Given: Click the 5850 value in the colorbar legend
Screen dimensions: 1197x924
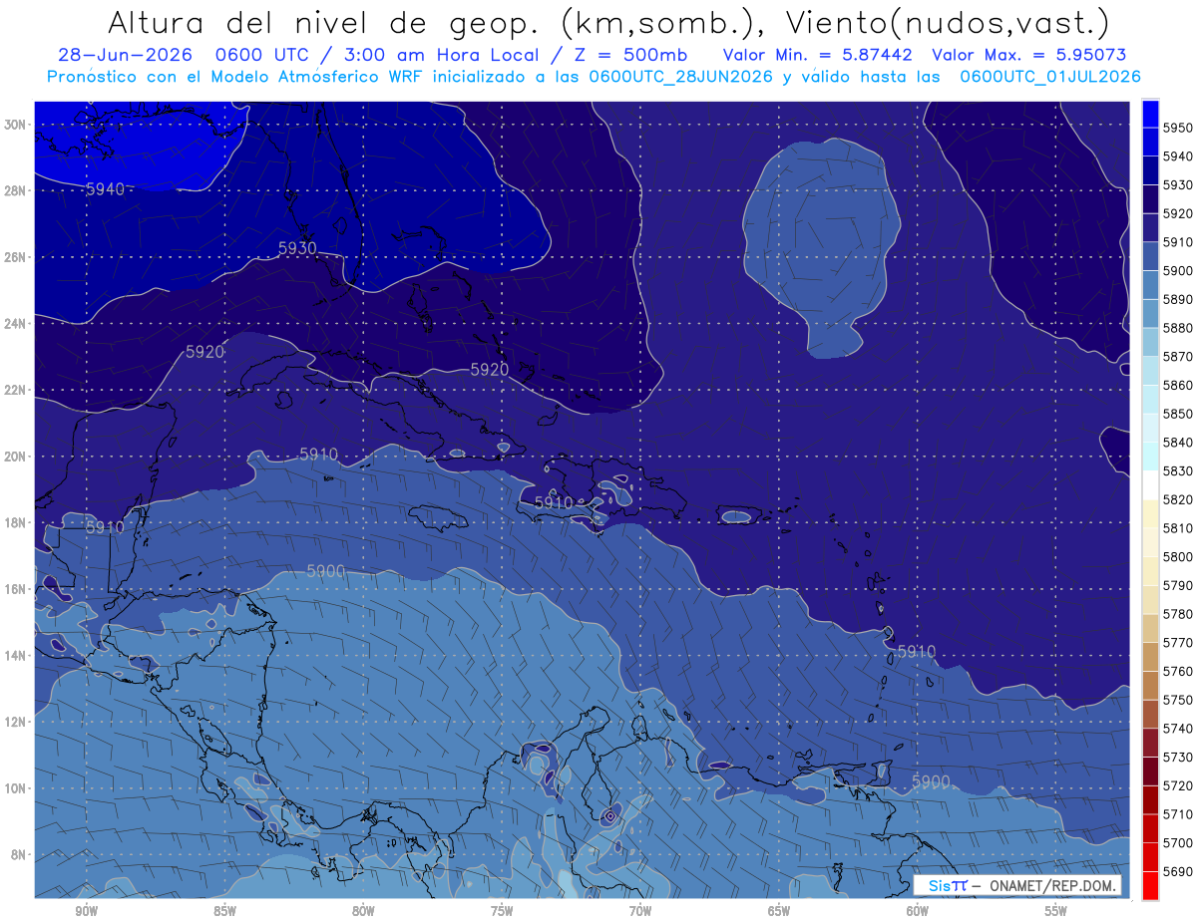Looking at the screenshot, I should click(1177, 414).
